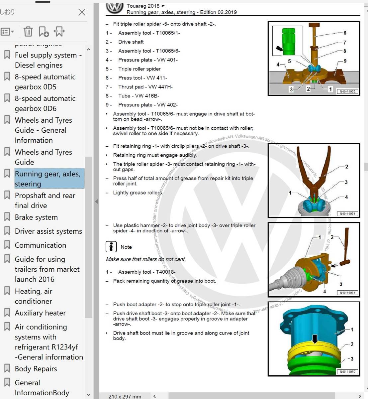Open the bookmark options list dropdown

pyautogui.click(x=7, y=32)
